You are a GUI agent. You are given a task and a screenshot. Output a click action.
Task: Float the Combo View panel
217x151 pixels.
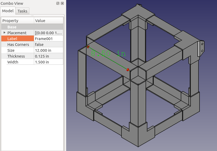(x=58, y=3)
